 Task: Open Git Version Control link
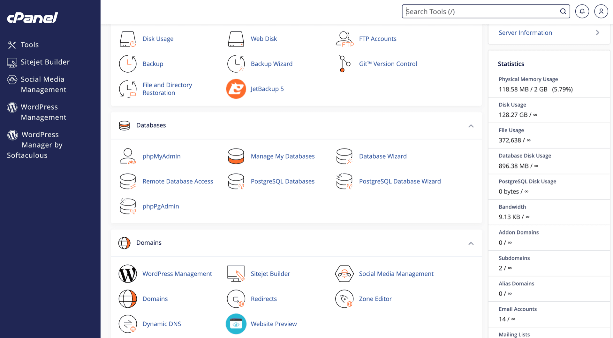click(x=388, y=64)
